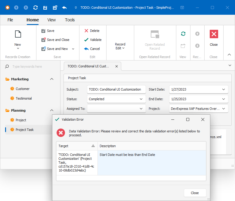Click the previous record up arrow in ribbon
Image resolution: width=235 pixels, height=201 pixels.
[197, 34]
